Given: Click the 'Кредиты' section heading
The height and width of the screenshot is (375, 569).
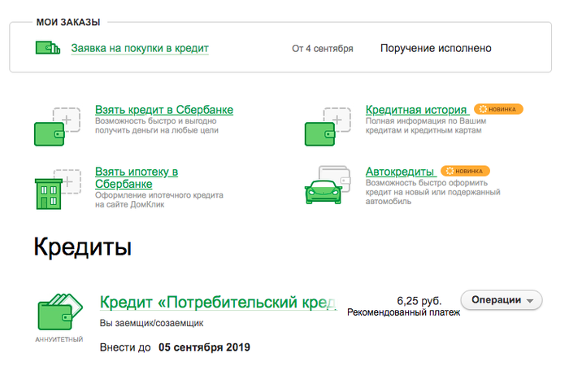Looking at the screenshot, I should pos(83,247).
